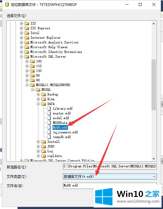Click the IIS Express folder icon

[x=27, y=28]
